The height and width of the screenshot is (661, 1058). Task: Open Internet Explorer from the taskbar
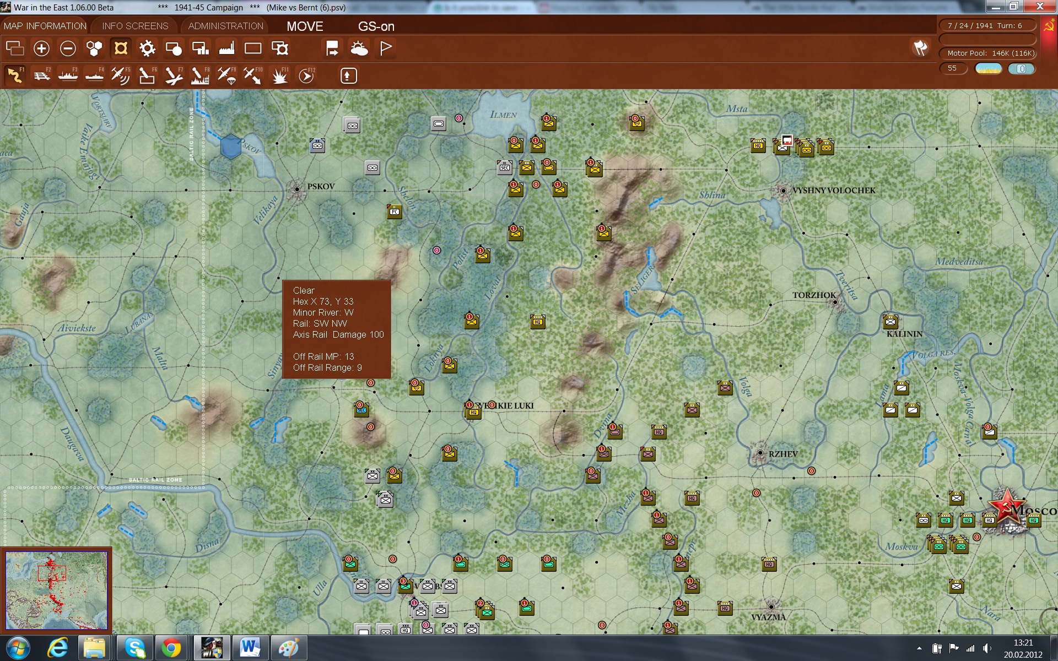57,648
